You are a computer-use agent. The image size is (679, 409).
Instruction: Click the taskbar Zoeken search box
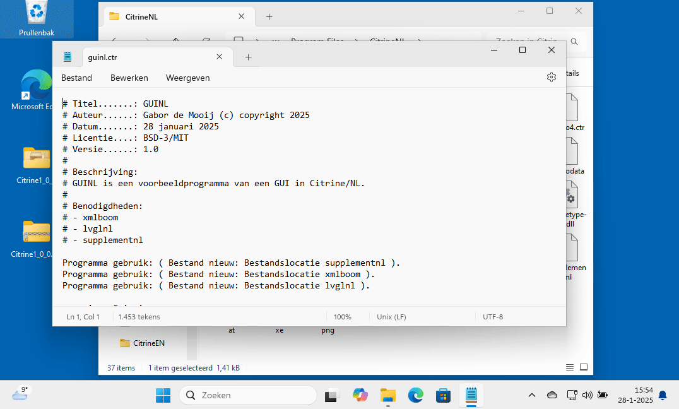point(248,395)
